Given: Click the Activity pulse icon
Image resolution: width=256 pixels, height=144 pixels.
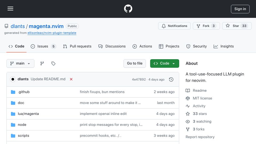Looking at the screenshot, I should (x=188, y=106).
